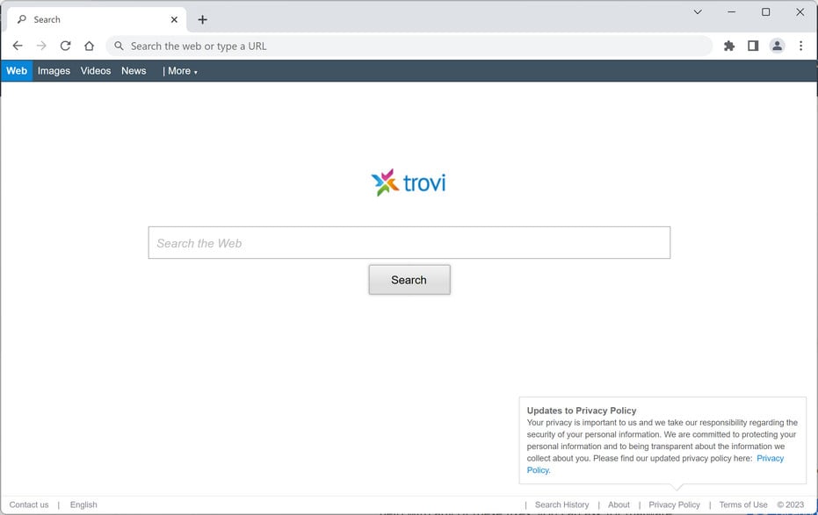
Task: Open the Contact us footer link
Action: tap(29, 504)
